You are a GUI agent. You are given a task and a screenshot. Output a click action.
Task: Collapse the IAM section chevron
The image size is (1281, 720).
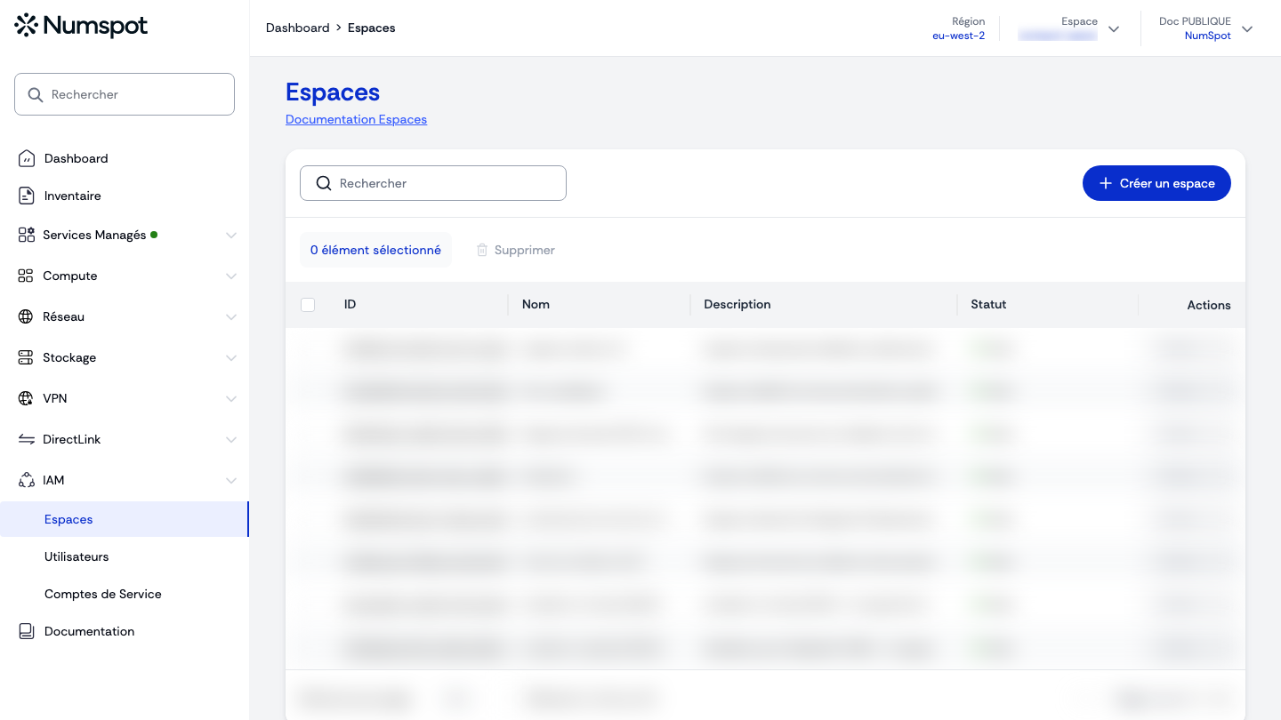231,481
